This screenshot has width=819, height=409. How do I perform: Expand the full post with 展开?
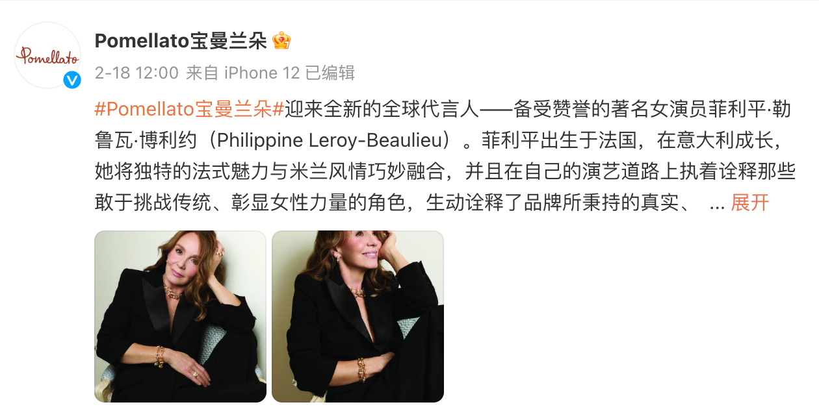[750, 203]
